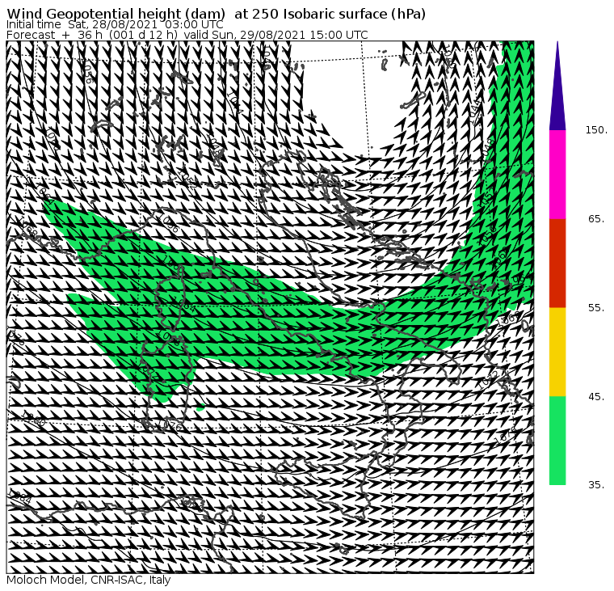Click the legend value '150.'
This screenshot has height=591, width=614.
(x=596, y=130)
